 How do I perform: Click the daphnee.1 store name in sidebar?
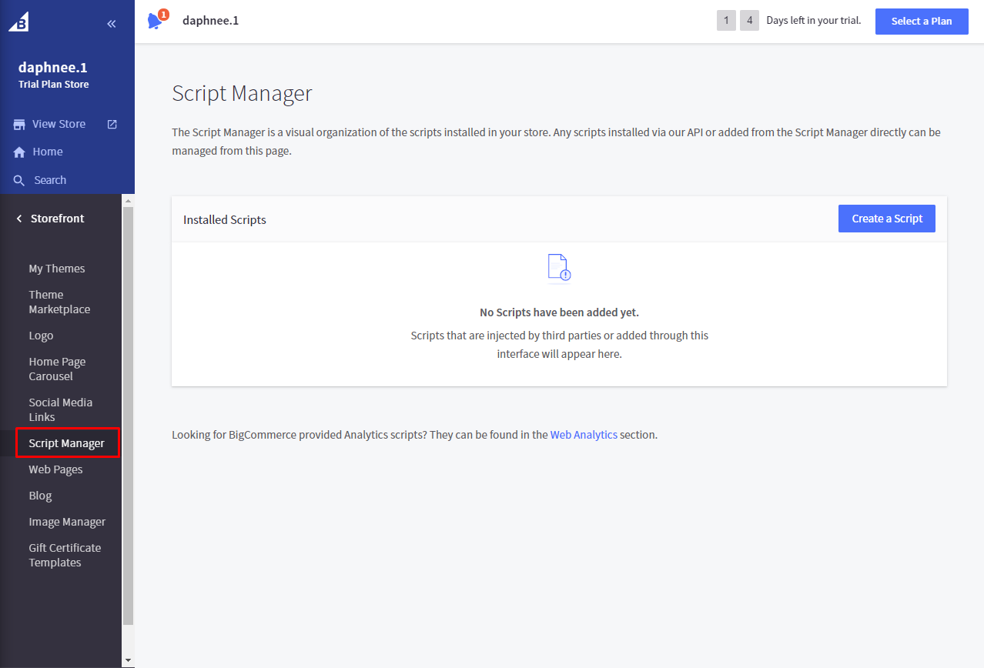(53, 68)
